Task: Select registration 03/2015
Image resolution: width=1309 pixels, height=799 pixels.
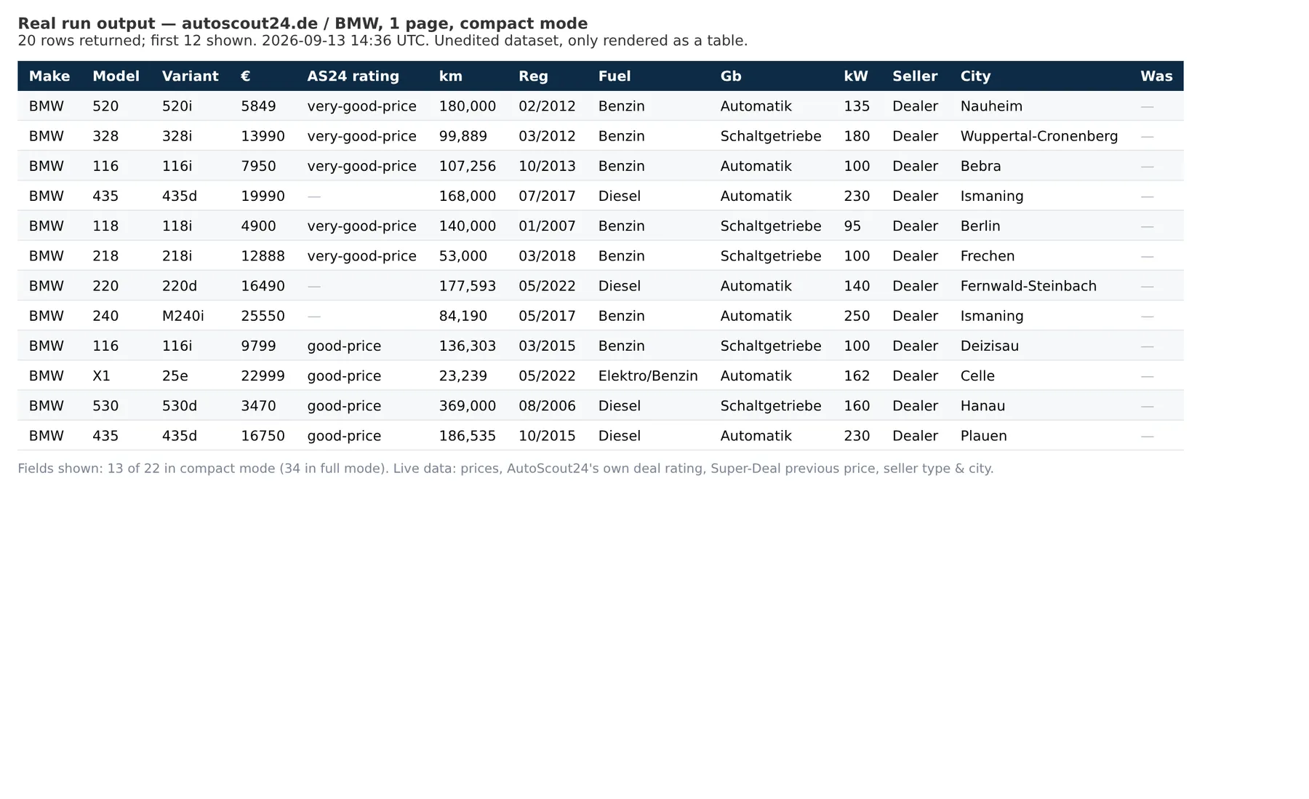Action: (x=547, y=346)
